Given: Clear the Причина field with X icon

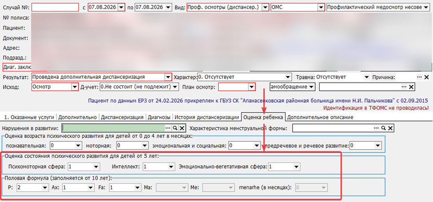Looking at the screenshot, I should pyautogui.click(x=426, y=78).
